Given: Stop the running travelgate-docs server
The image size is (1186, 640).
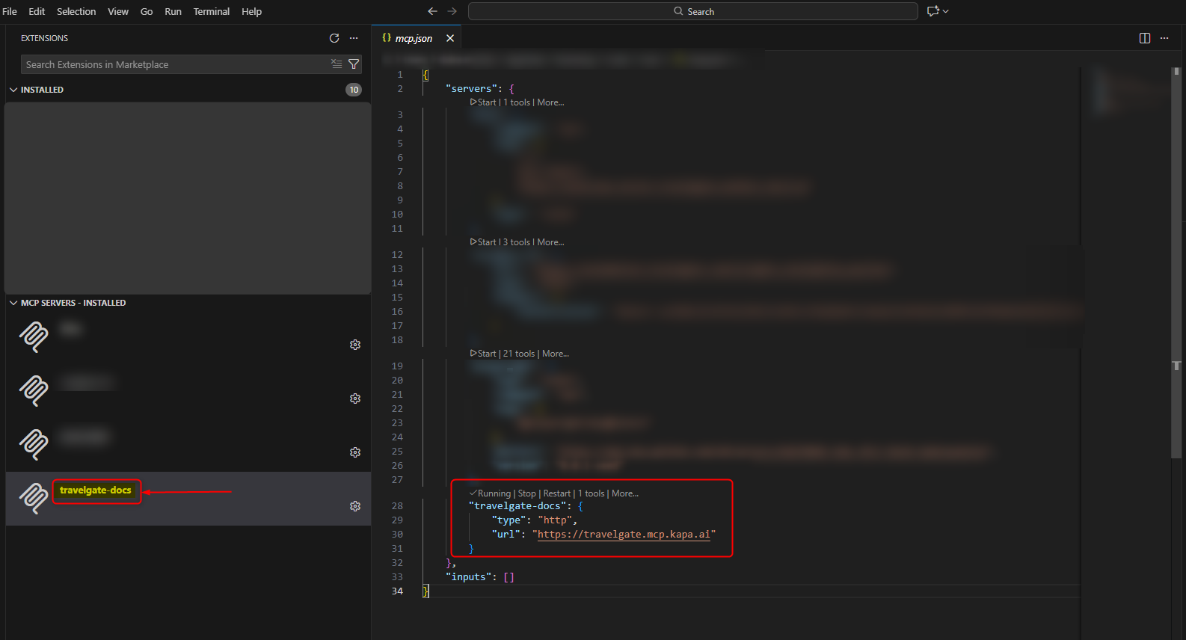Looking at the screenshot, I should tap(526, 493).
